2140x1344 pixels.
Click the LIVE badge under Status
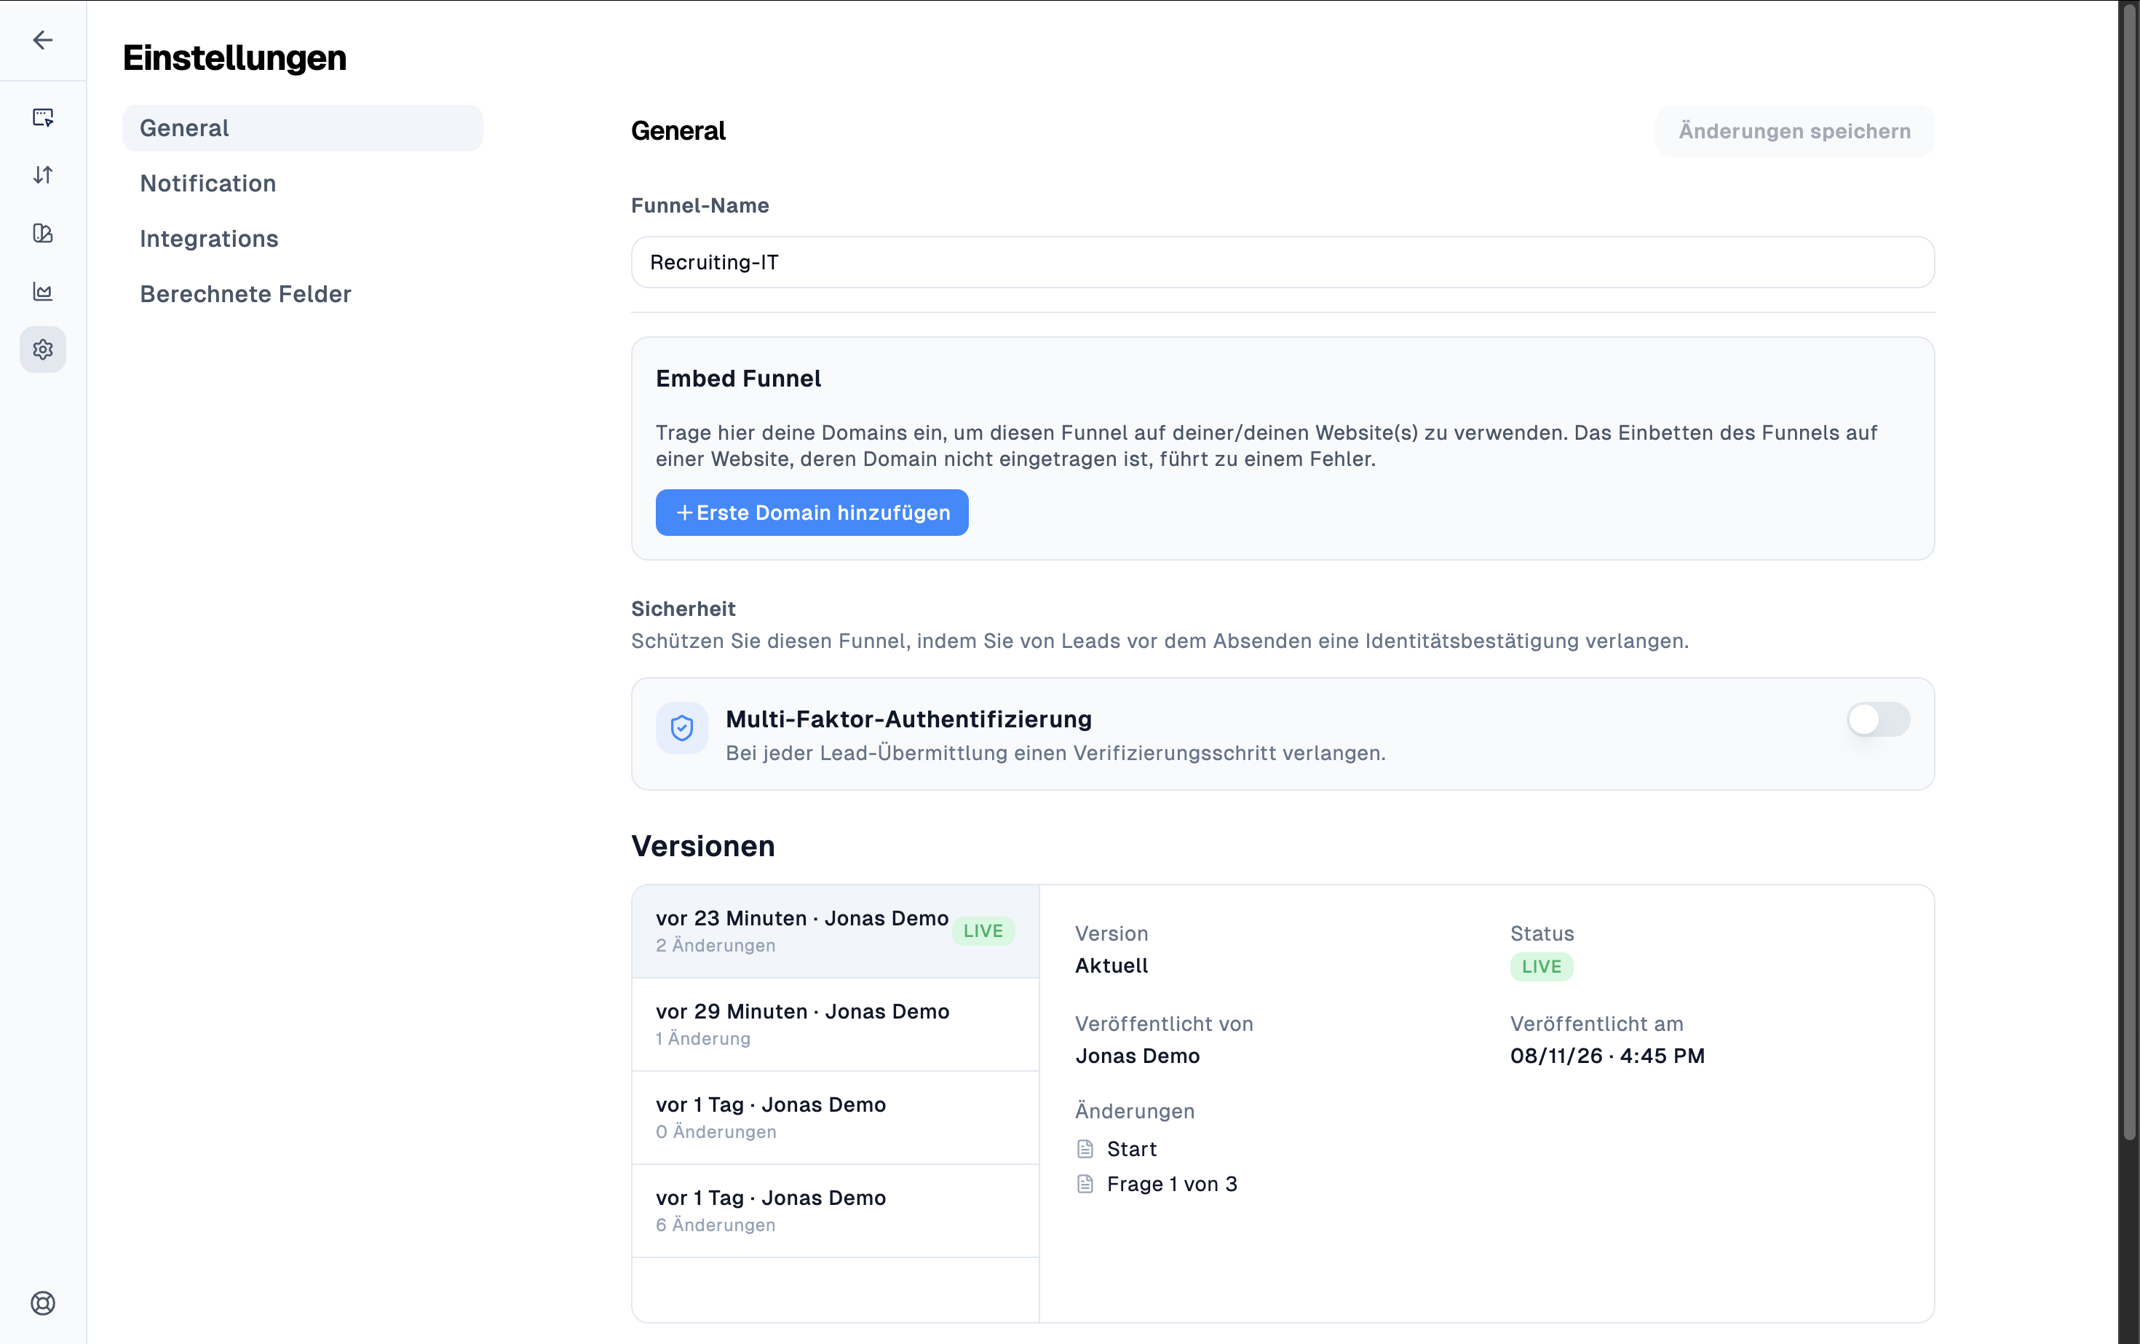click(1541, 966)
